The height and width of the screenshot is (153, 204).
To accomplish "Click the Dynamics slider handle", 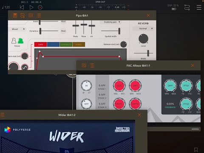I will pyautogui.click(x=40, y=31).
